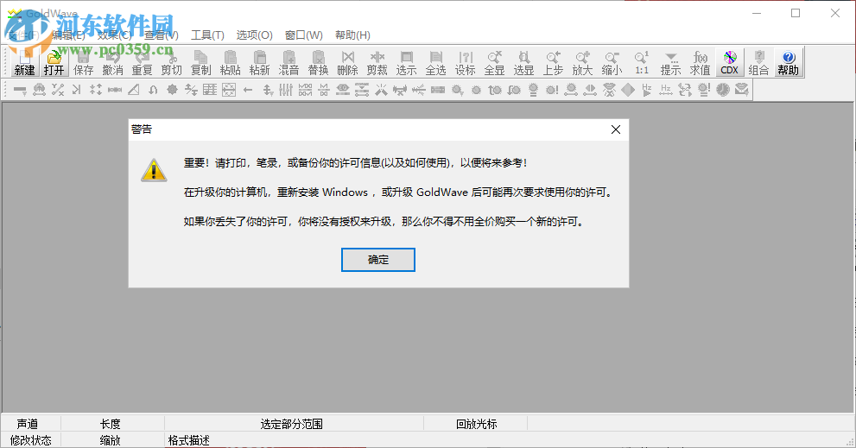The width and height of the screenshot is (856, 448).
Task: Click the 求值 (Expression Evaluator) icon
Action: [x=700, y=62]
